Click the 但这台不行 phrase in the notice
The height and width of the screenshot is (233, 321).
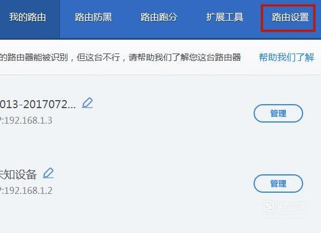click(x=99, y=57)
